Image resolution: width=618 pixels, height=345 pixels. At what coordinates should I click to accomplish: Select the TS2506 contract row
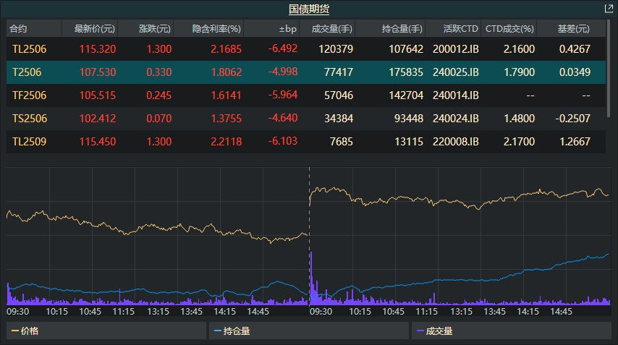pos(29,119)
